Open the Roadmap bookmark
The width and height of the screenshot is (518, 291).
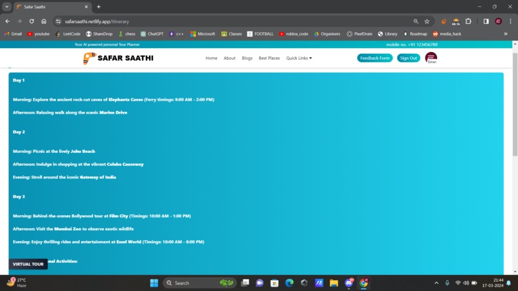[x=415, y=33]
